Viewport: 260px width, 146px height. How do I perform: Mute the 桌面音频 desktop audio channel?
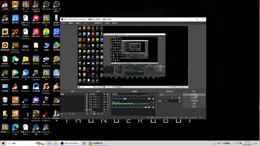coord(149,99)
